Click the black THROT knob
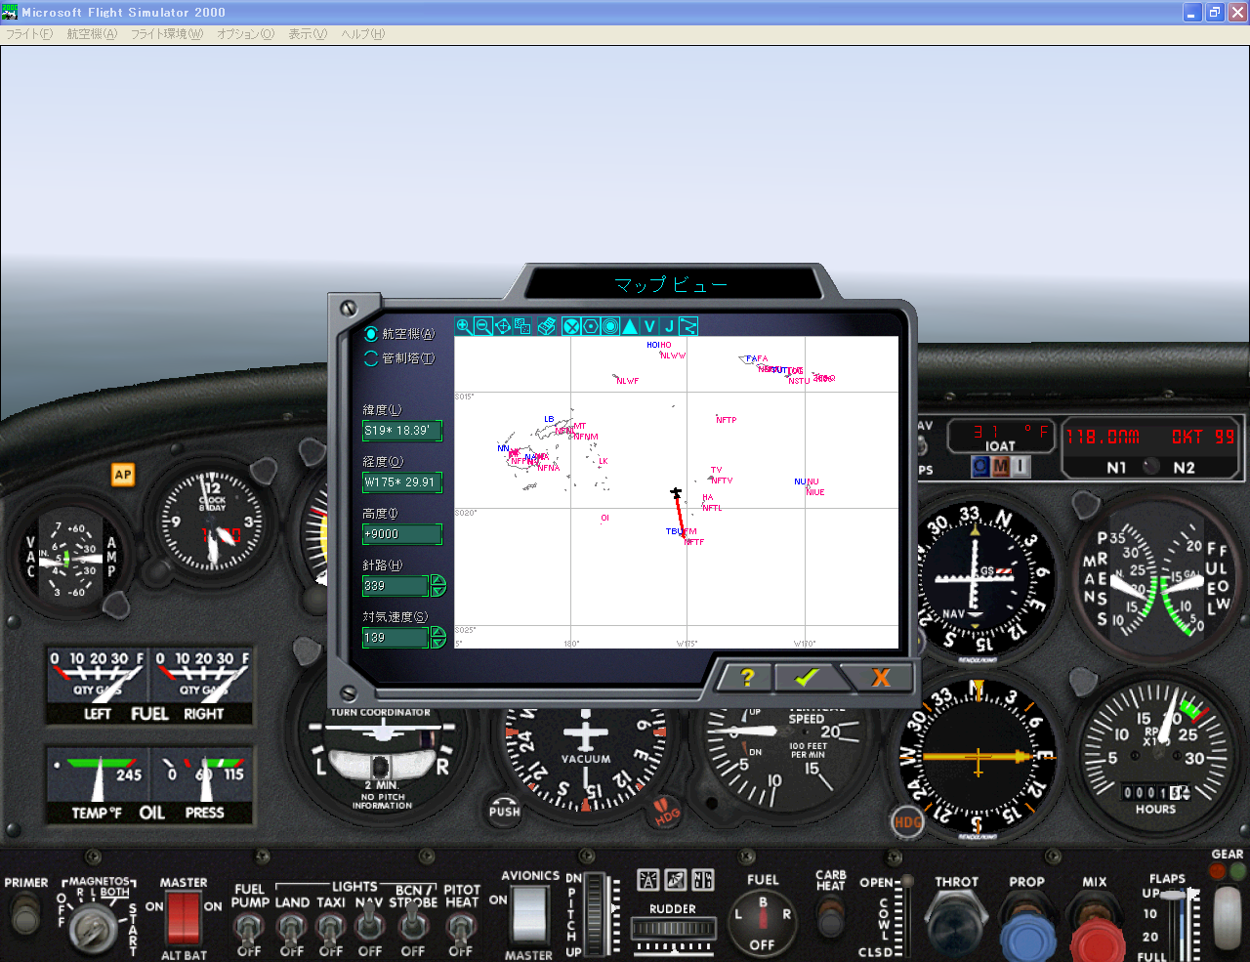This screenshot has width=1250, height=962. point(954,924)
